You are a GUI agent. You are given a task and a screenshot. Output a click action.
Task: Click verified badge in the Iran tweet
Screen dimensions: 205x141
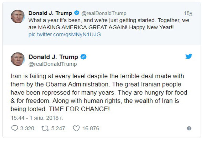point(83,57)
